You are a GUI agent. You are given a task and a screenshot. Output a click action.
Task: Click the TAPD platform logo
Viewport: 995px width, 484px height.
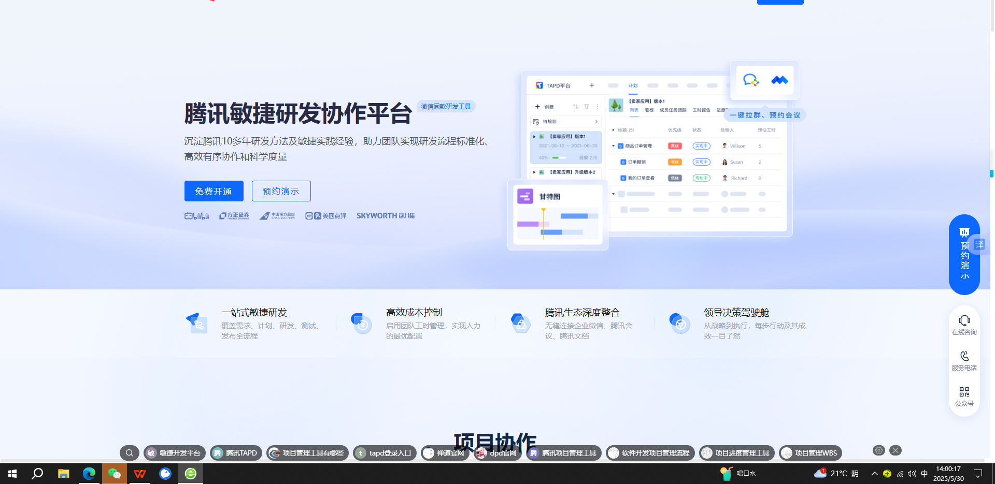[x=539, y=85]
